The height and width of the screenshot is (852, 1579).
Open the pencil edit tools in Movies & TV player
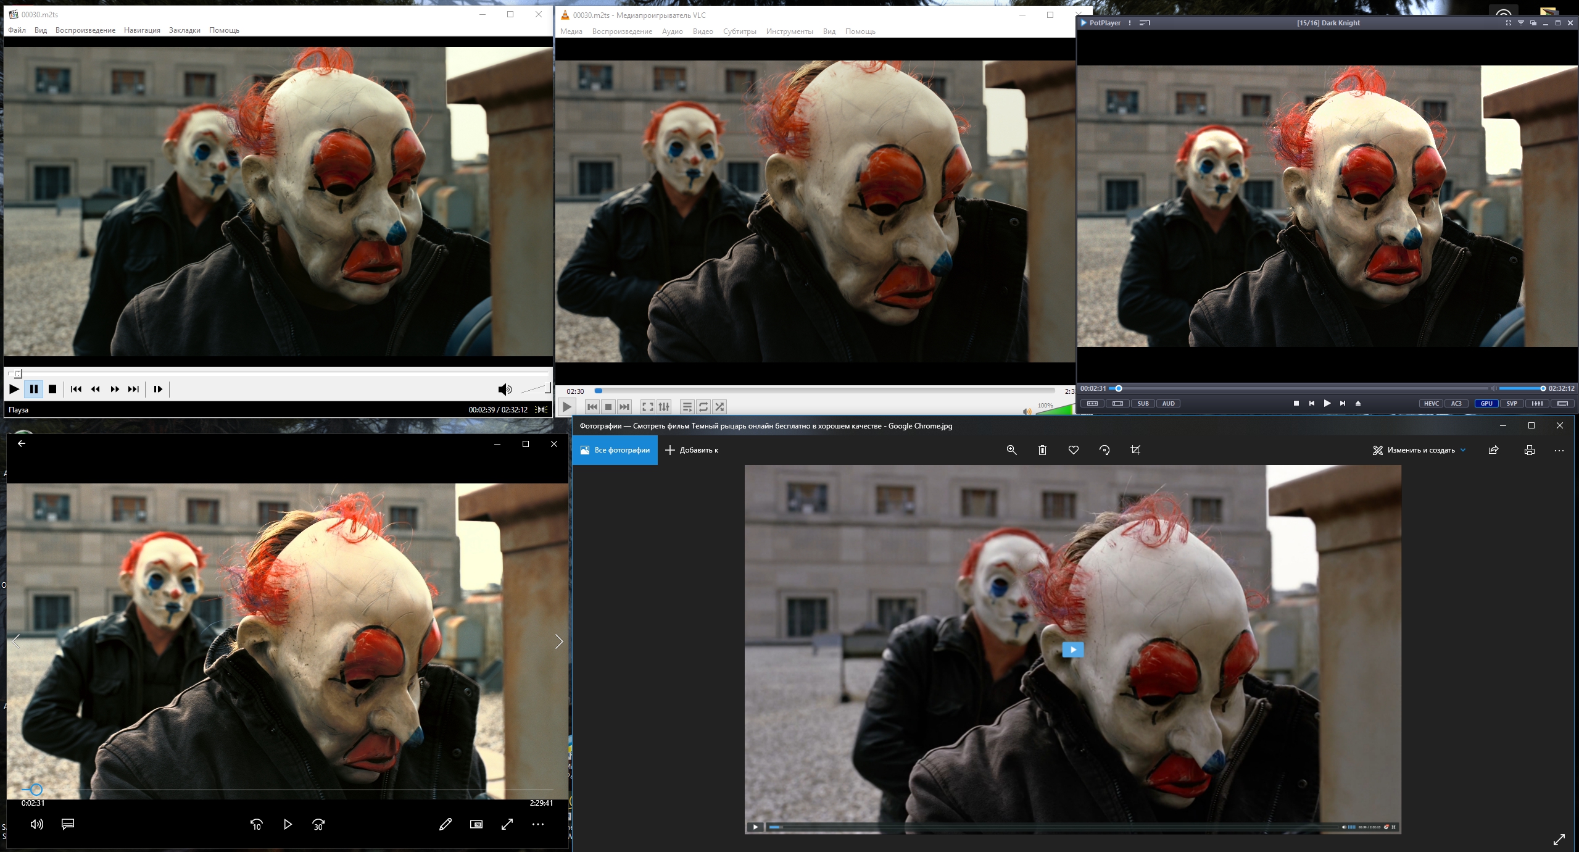coord(446,824)
